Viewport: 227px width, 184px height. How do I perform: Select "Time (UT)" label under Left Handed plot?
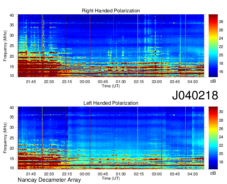(x=111, y=178)
